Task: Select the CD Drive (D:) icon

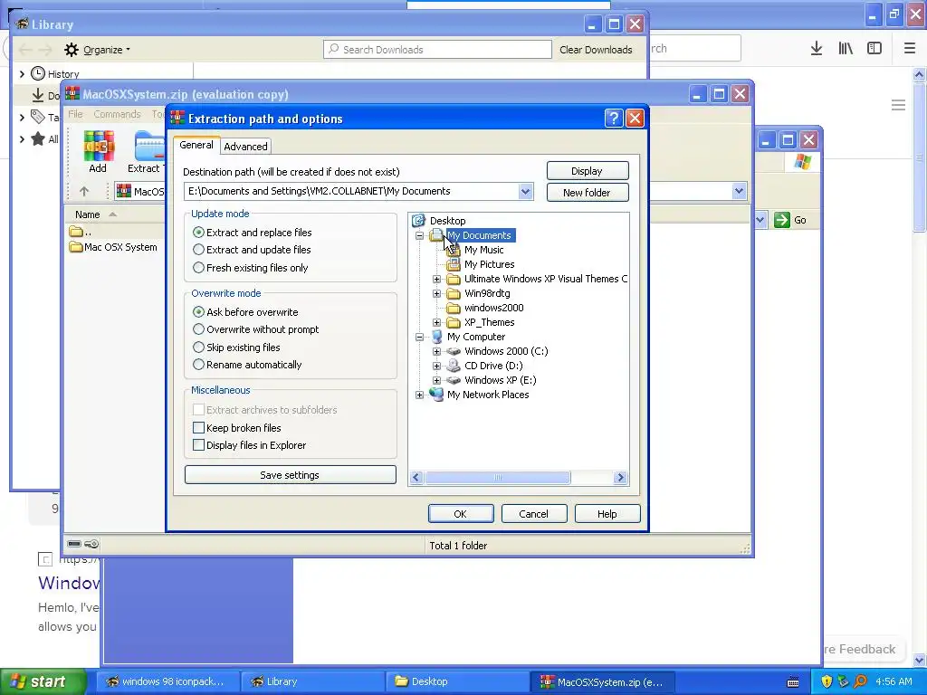Action: coord(454,366)
